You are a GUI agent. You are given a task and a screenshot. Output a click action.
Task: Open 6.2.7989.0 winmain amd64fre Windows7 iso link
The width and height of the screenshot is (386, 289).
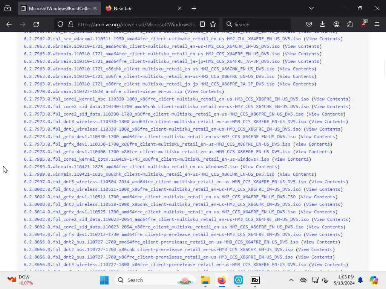(131, 167)
